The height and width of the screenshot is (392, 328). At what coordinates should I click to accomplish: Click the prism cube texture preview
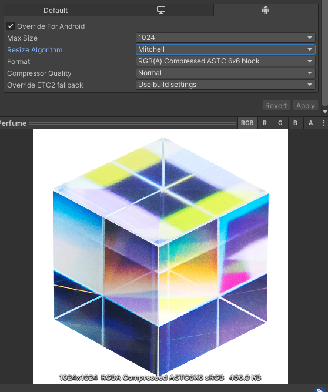point(160,256)
